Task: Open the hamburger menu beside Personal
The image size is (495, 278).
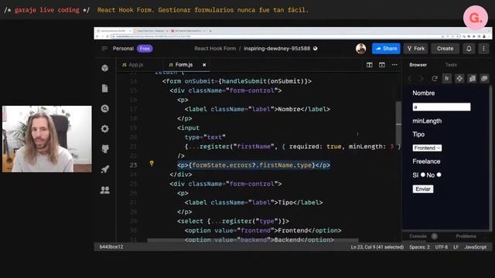Action: coord(104,49)
